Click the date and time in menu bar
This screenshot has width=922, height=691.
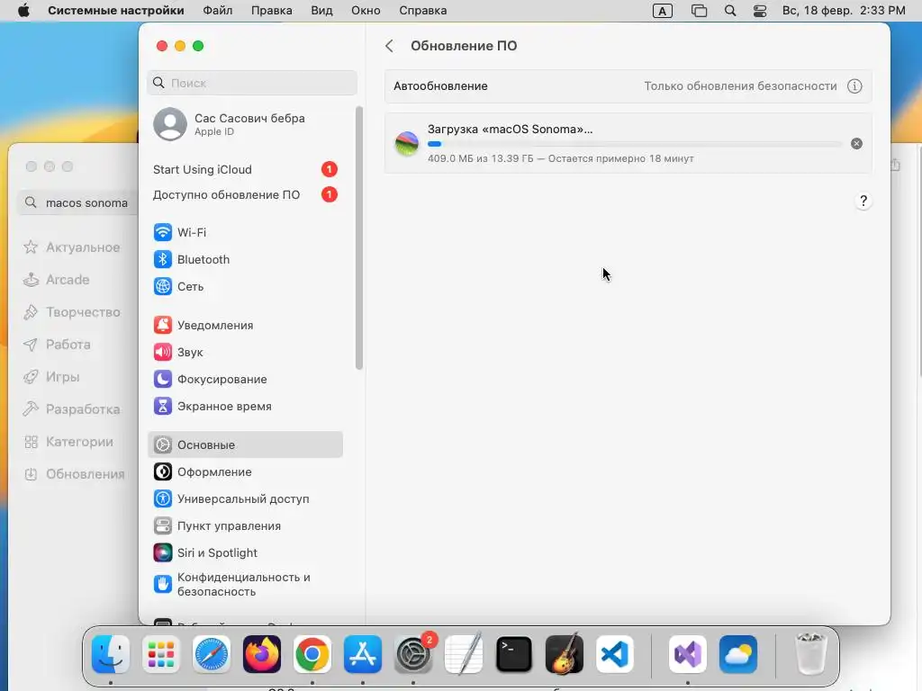[x=843, y=11]
